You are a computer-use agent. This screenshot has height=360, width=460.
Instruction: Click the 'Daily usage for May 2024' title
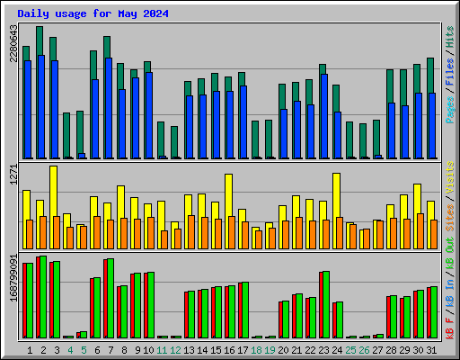coord(93,13)
